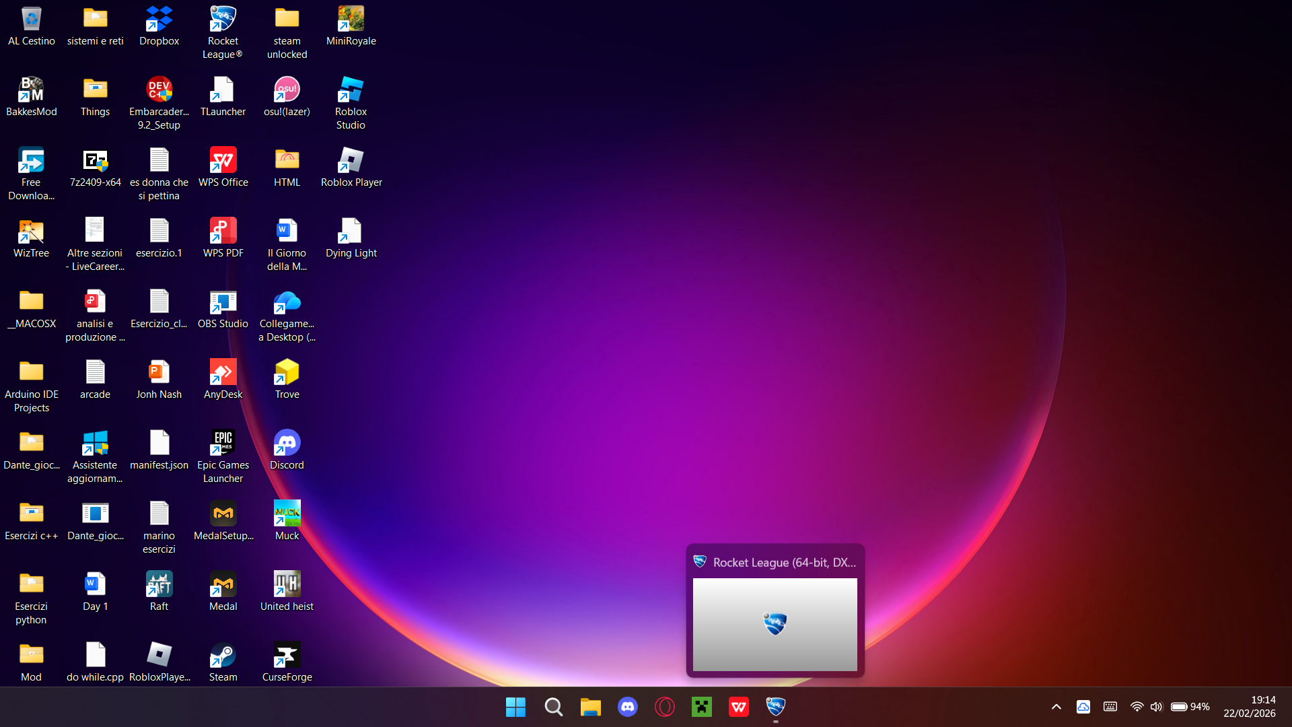Select the BakkesMod desktop icon
The height and width of the screenshot is (727, 1292).
click(31, 97)
